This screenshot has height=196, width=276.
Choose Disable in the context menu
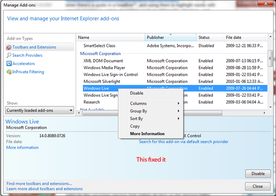pyautogui.click(x=151, y=93)
